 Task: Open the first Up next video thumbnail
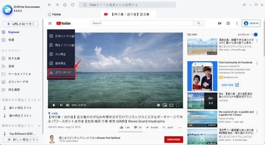(202, 47)
